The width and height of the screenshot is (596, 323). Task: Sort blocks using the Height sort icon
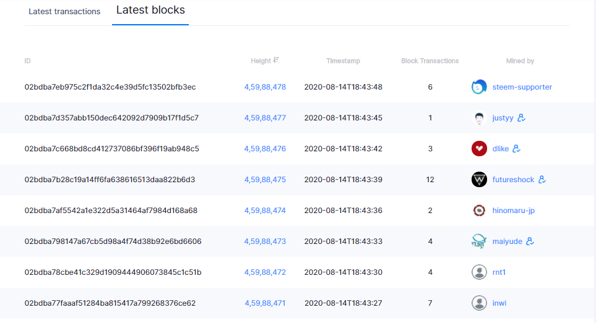[x=276, y=61]
